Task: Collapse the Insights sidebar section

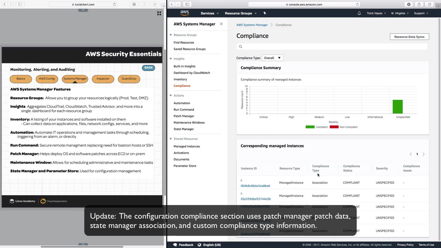Action: tap(171, 59)
